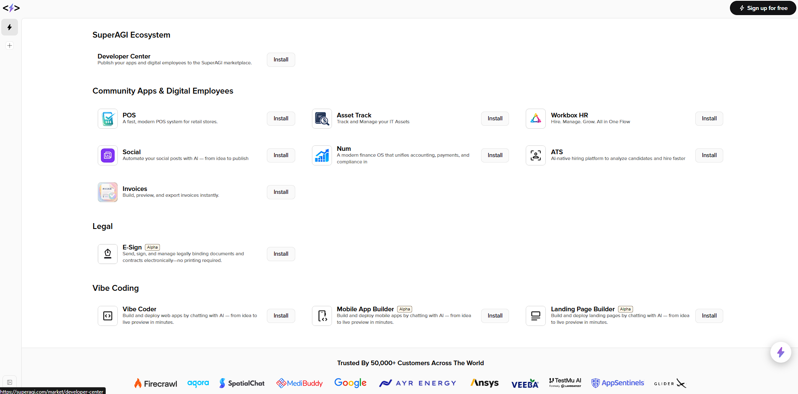
Task: Click the SuperAGI logo icon
Action: pos(11,8)
